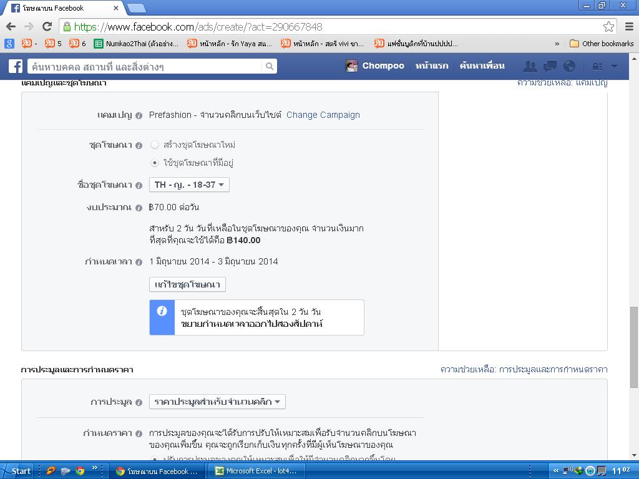Viewport: 639px width, 479px height.
Task: Click the blue info icon in notice
Action: pyautogui.click(x=162, y=311)
